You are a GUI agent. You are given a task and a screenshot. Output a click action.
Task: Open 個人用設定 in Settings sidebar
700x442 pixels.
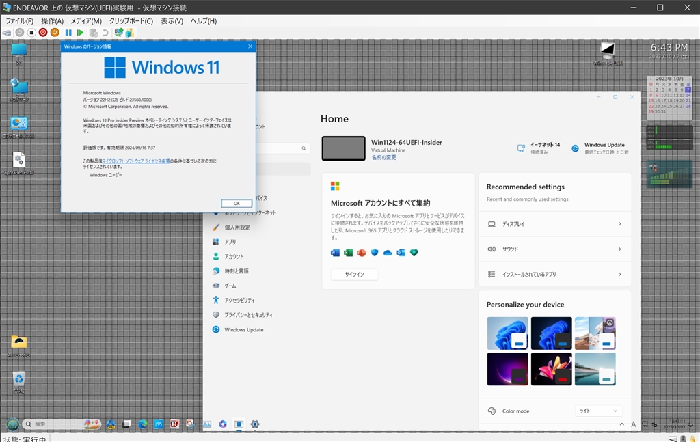[237, 227]
